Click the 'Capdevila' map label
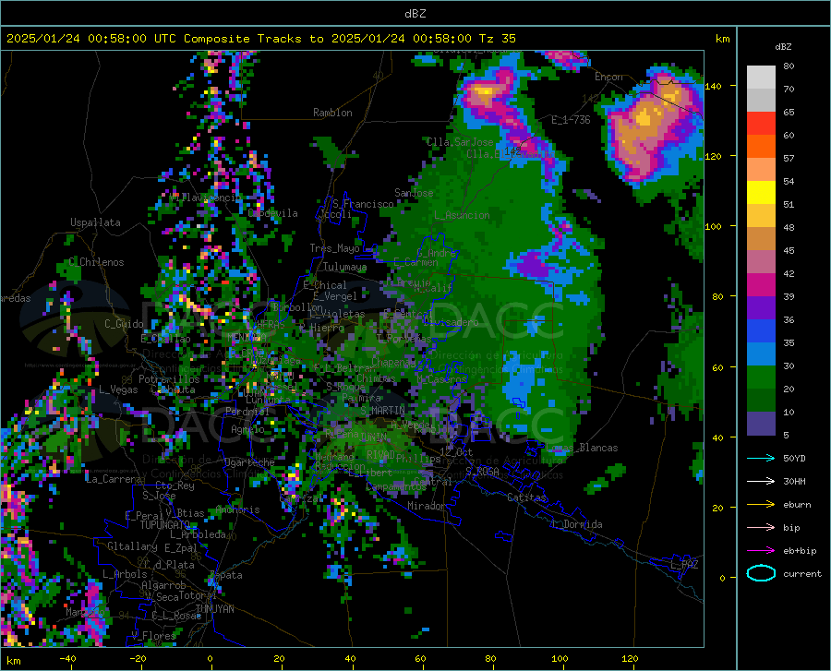The width and height of the screenshot is (831, 671). click(x=273, y=213)
